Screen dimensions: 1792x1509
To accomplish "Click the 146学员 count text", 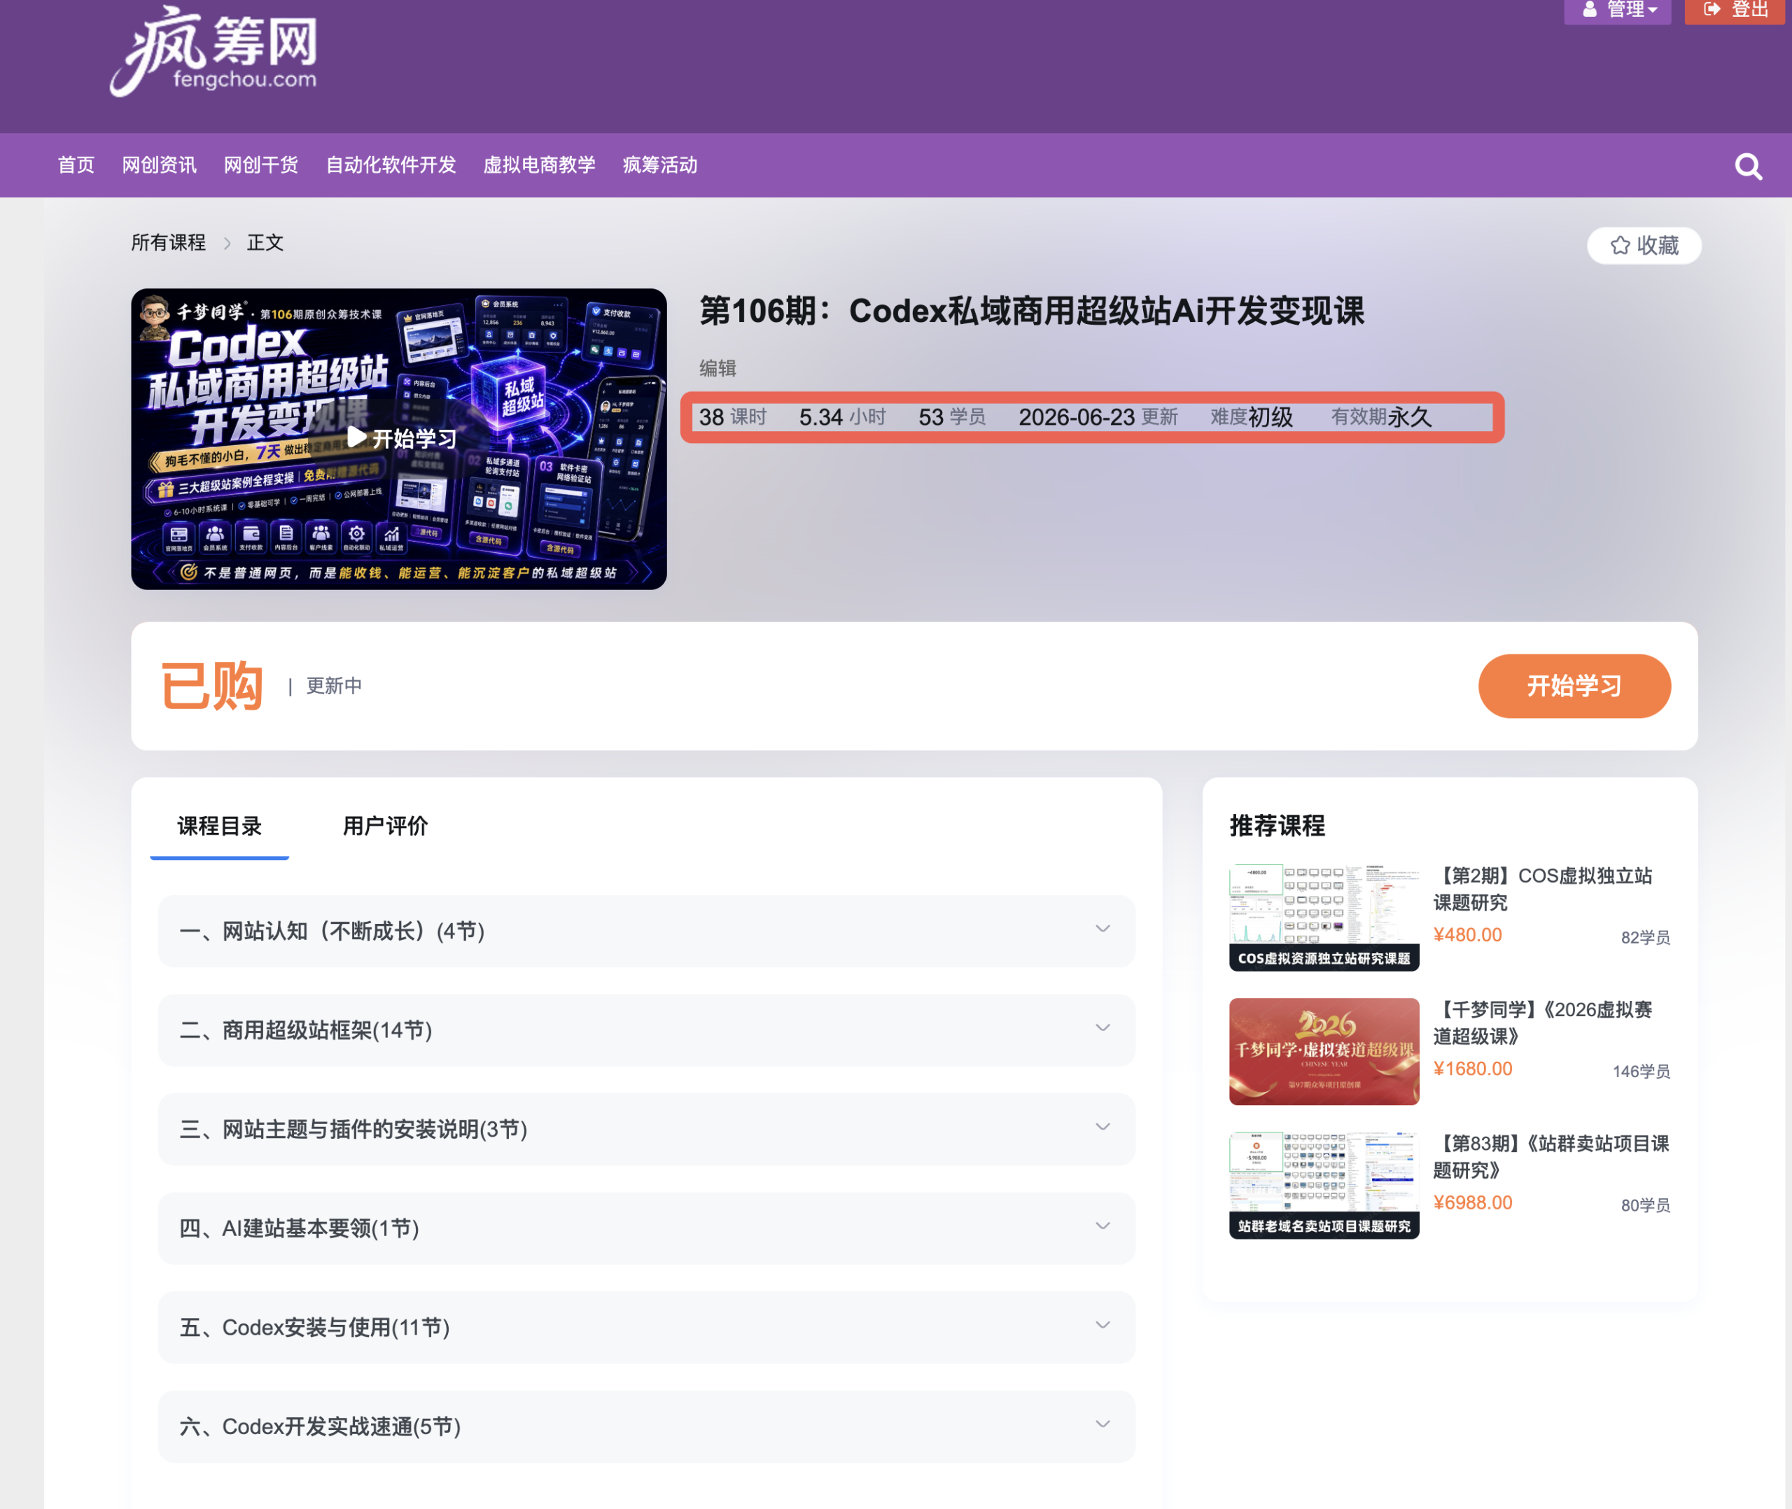I will (x=1641, y=1072).
